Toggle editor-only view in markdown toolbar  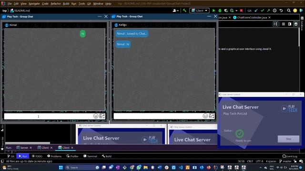pos(284,24)
